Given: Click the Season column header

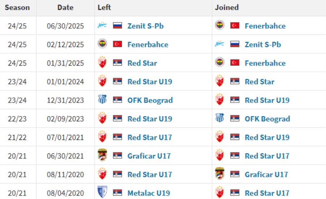Looking at the screenshot, I should [17, 8].
